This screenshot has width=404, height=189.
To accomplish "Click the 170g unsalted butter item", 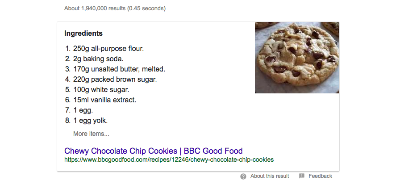I will pyautogui.click(x=119, y=69).
